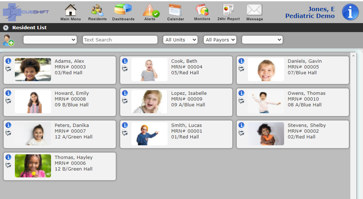
Task: Select resident name Adams, Alex
Action: 69,61
